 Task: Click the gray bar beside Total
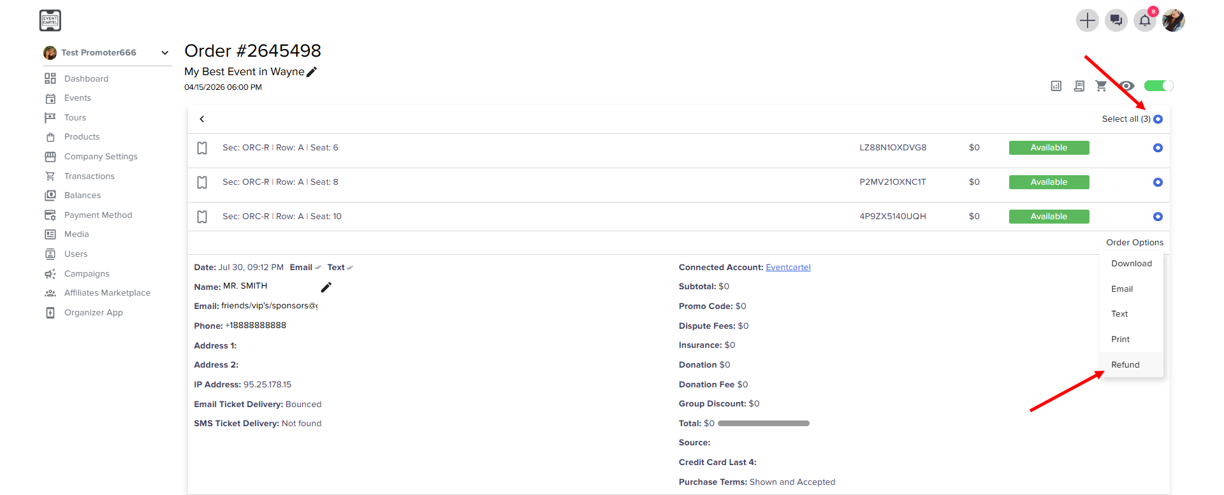[x=763, y=424]
